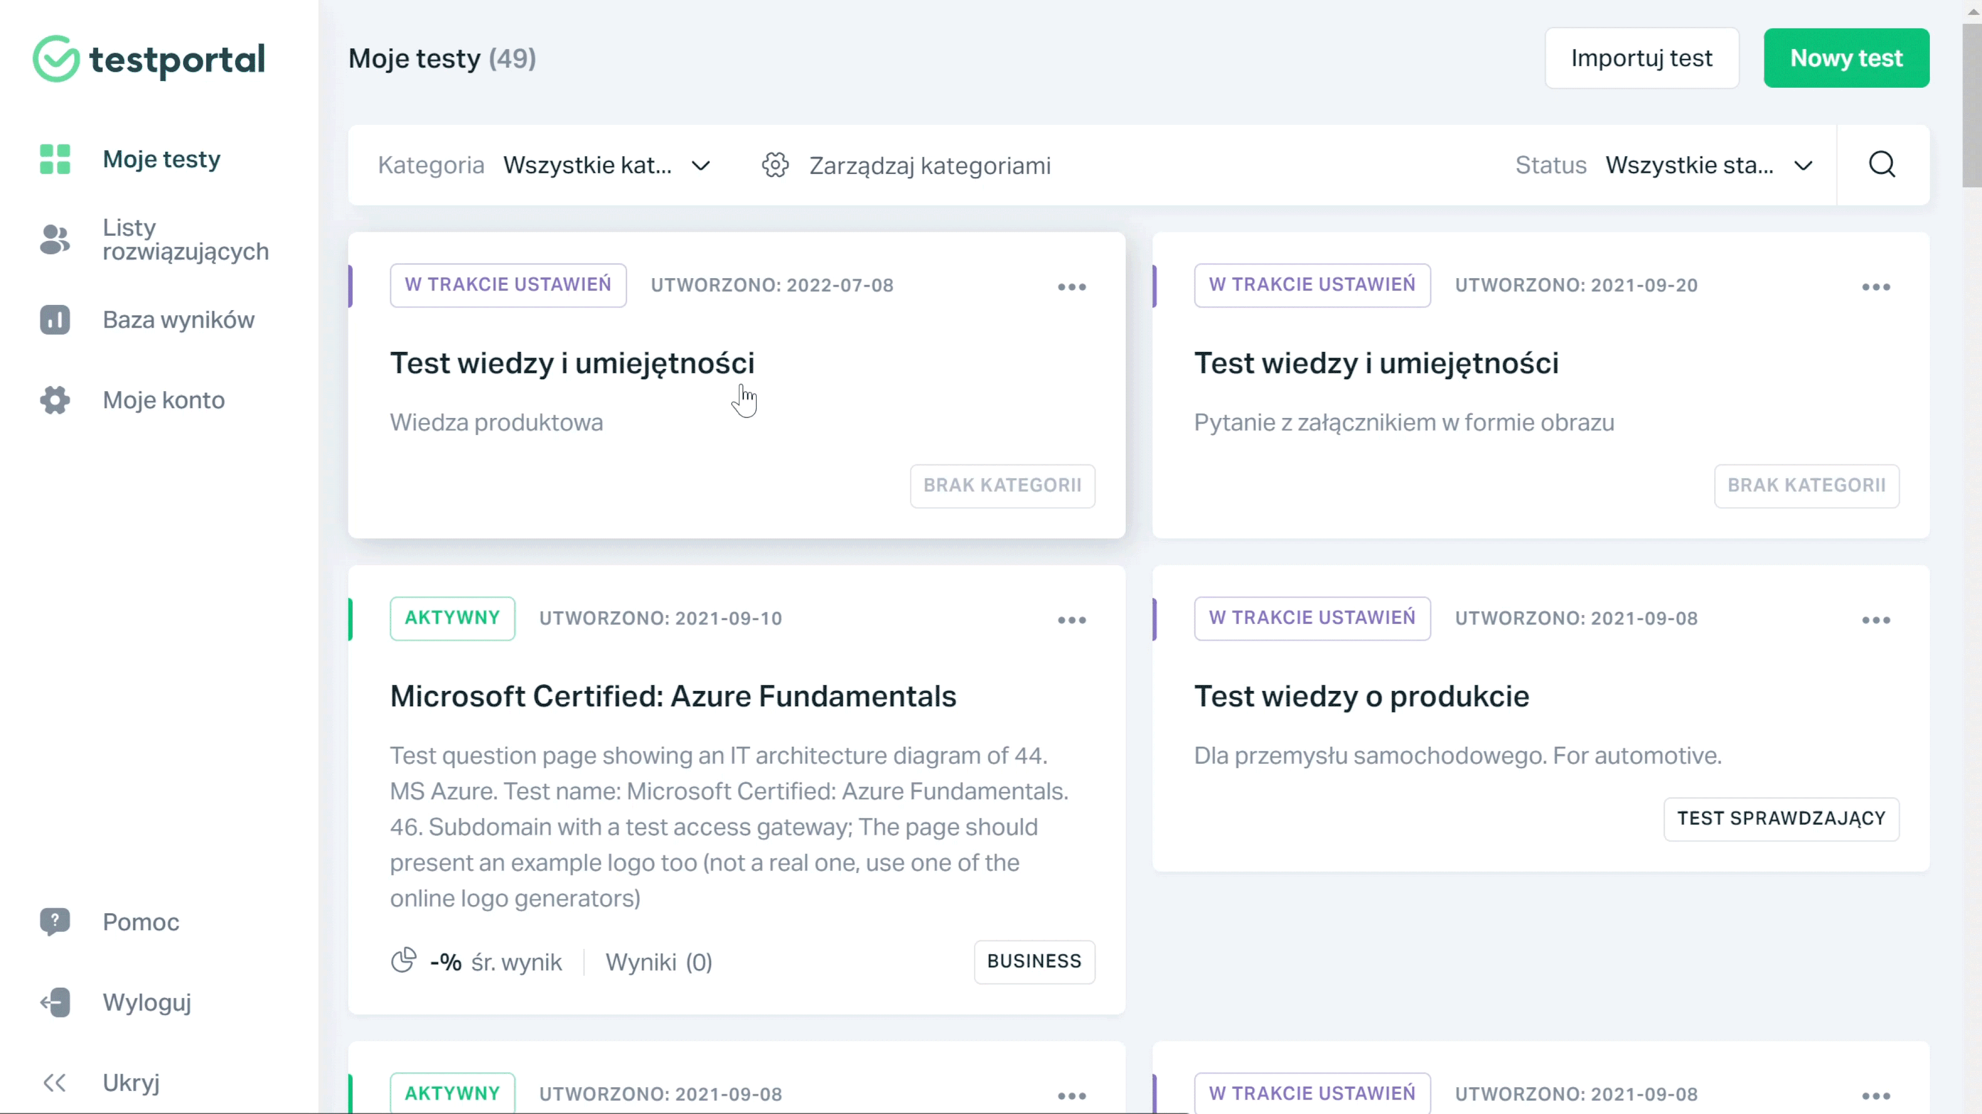Click Wiedza produktowa description text
Image resolution: width=1982 pixels, height=1114 pixels.
[496, 422]
